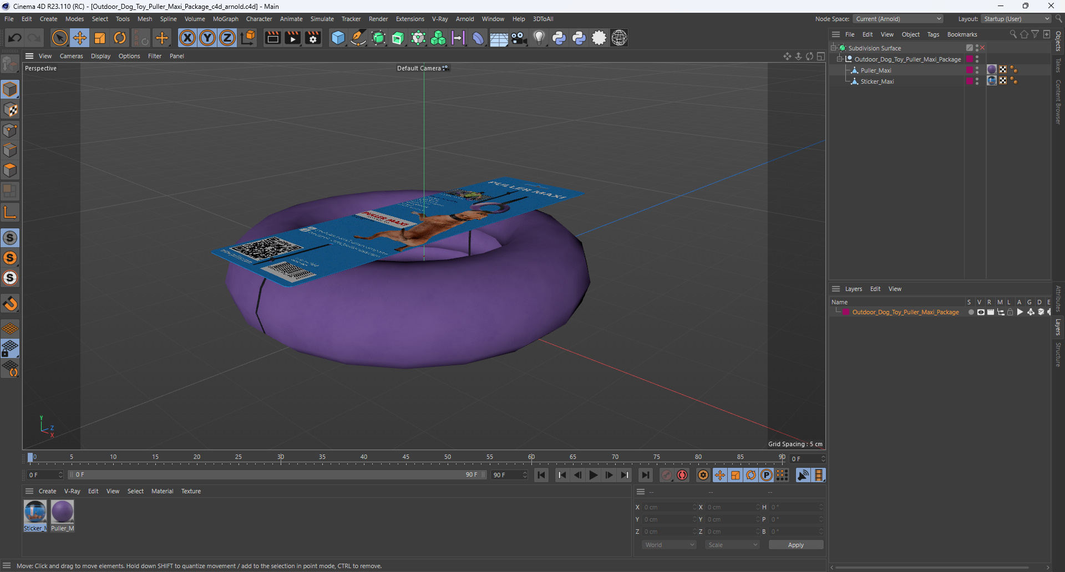Open the Layers panel hamburger menu
Screen dimensions: 1065x572
pyautogui.click(x=835, y=289)
